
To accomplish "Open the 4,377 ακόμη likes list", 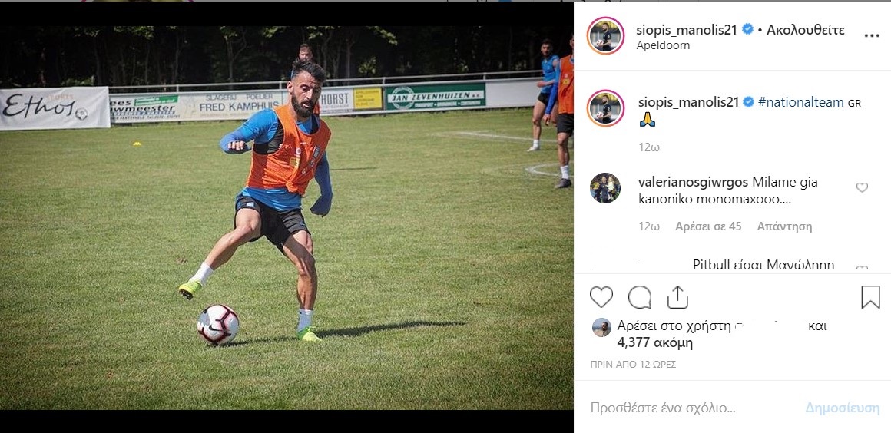I will click(x=654, y=343).
